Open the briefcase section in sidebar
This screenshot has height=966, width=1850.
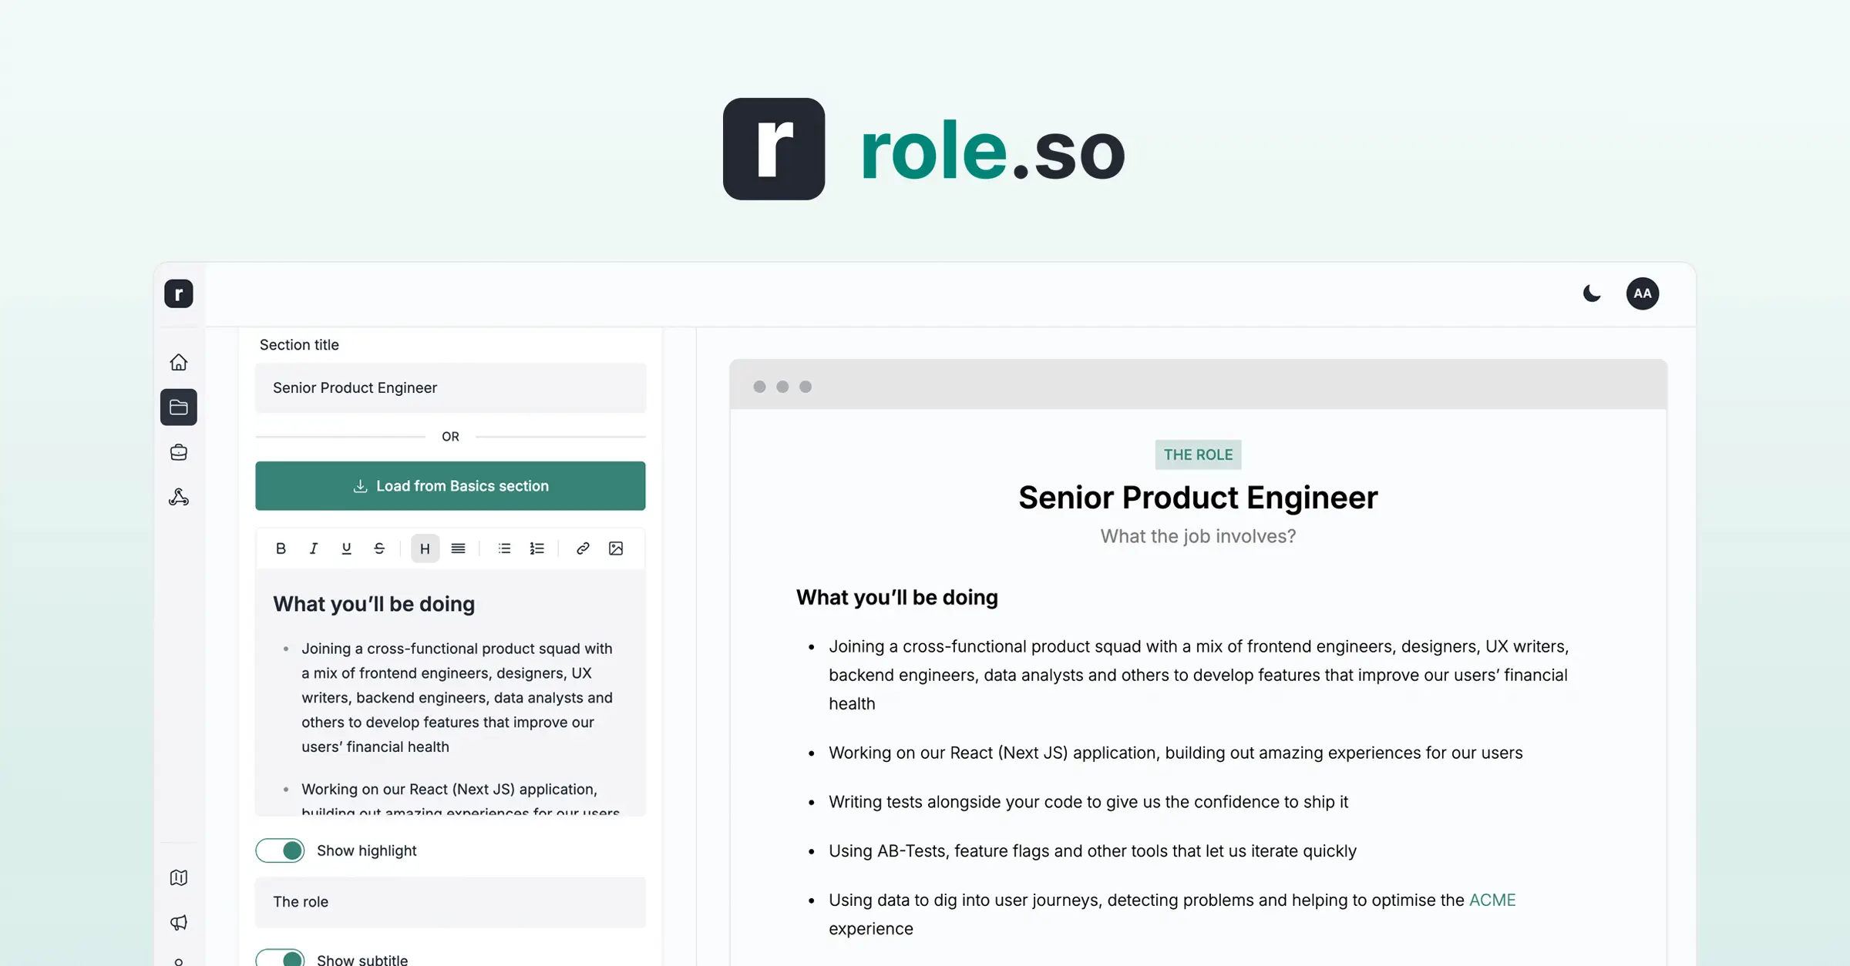[x=179, y=452]
